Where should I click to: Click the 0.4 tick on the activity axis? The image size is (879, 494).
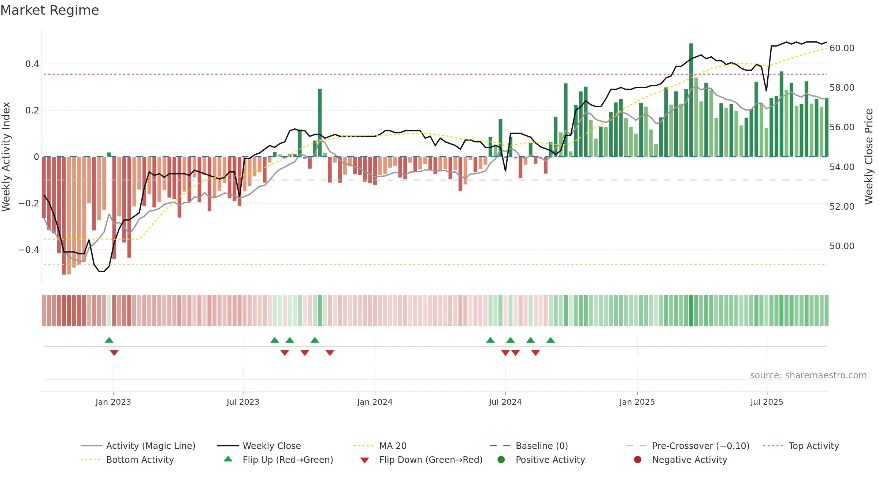pos(32,64)
